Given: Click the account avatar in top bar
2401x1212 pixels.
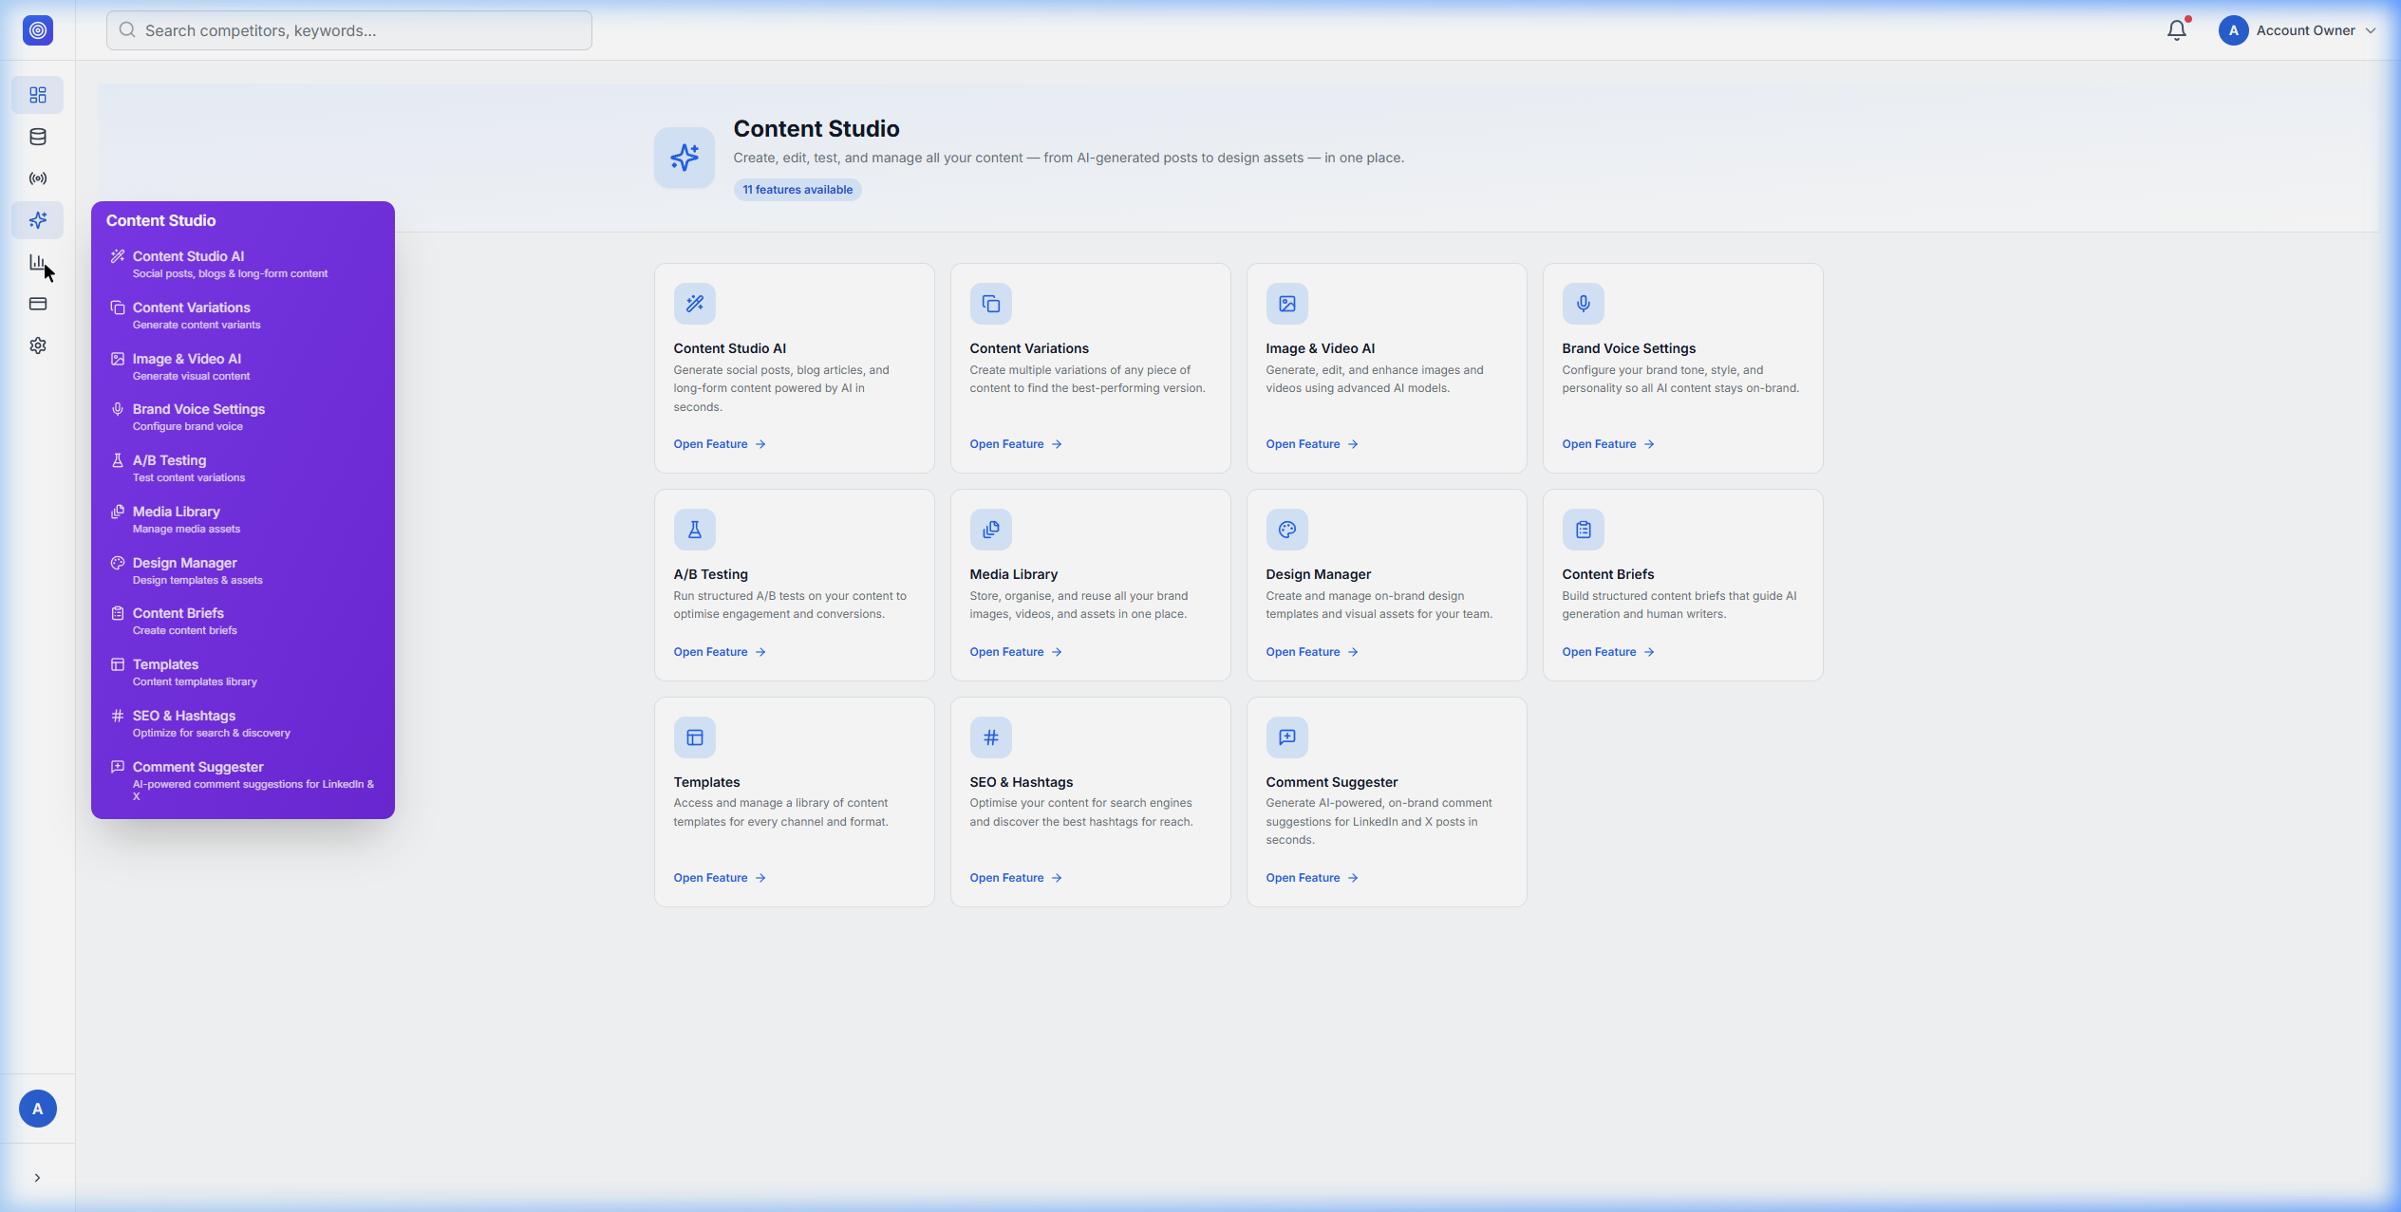Looking at the screenshot, I should 2234,30.
